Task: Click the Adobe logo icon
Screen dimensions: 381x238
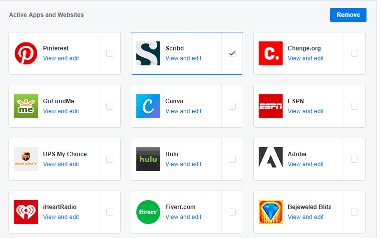Action: (x=271, y=159)
